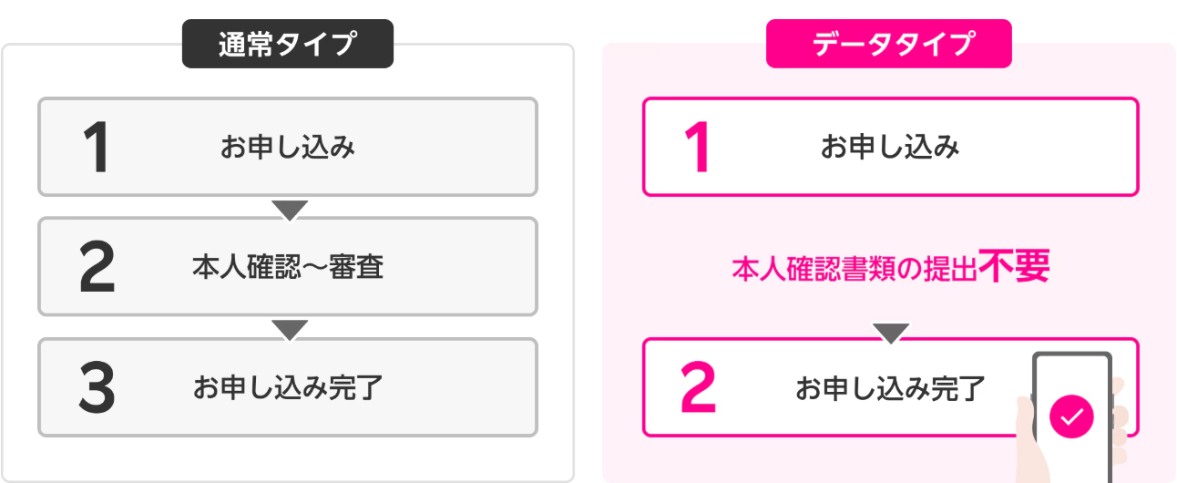
Task: Click the hand holding the phone
Action: pyautogui.click(x=1031, y=436)
